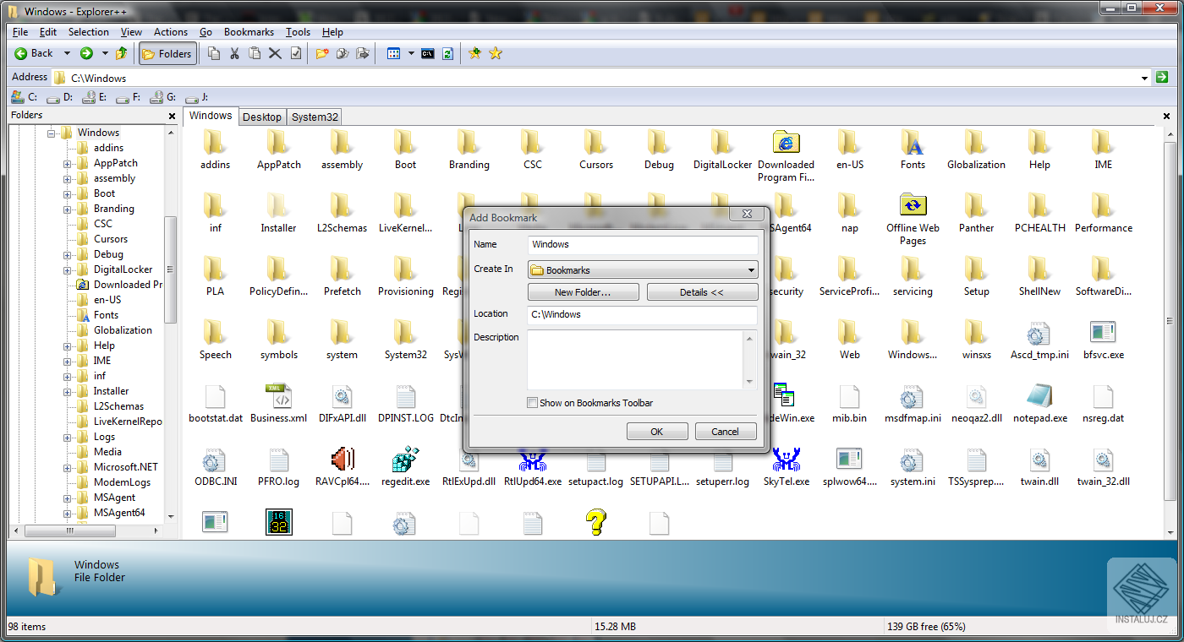Open the Back history dropdown arrow
The width and height of the screenshot is (1184, 642).
67,53
